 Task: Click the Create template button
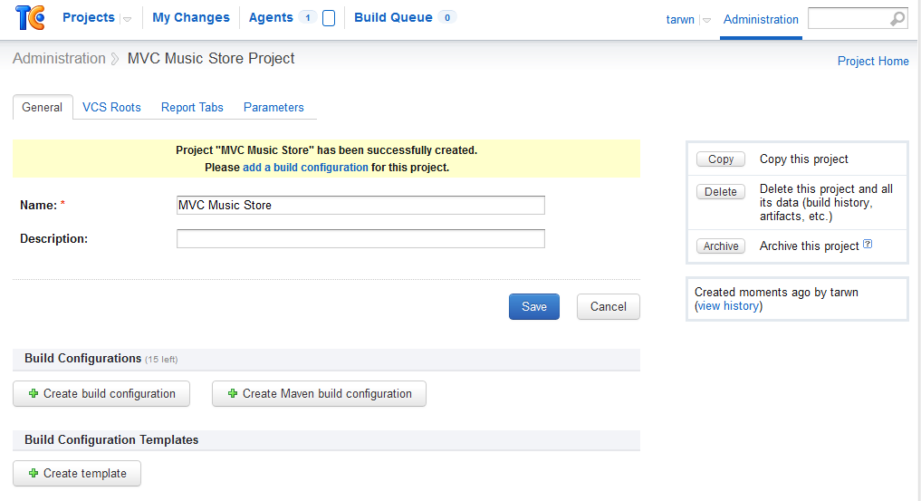click(x=77, y=474)
